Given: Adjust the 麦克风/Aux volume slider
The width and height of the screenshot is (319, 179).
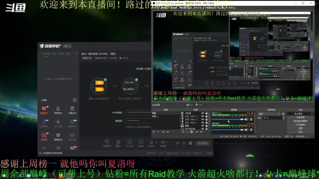Looking at the screenshot, I should coord(227,119).
